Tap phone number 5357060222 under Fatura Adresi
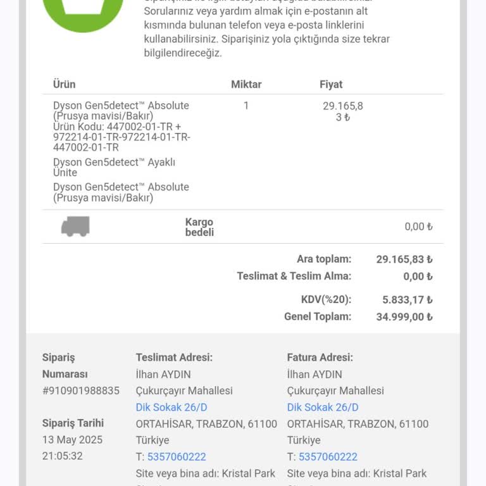This screenshot has width=486, height=486. (328, 456)
